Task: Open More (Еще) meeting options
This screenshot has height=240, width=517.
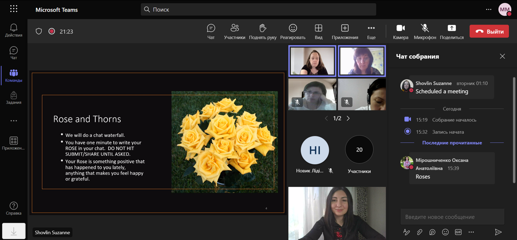Action: click(371, 31)
